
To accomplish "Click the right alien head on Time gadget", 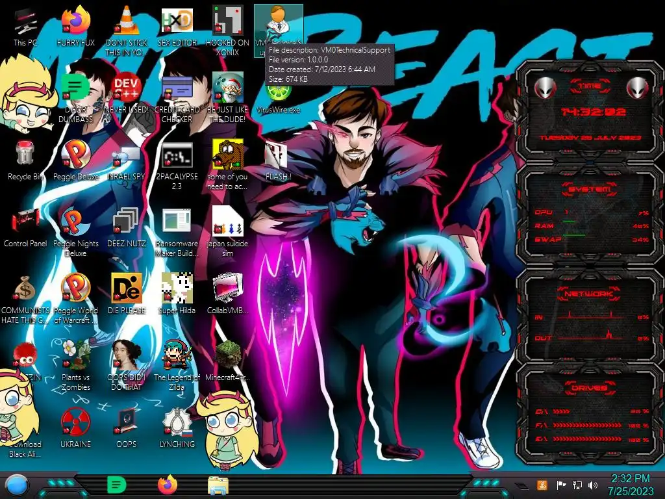I will click(x=638, y=88).
